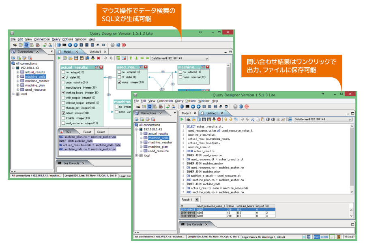Expand actual_results node in front window's tree
This screenshot has height=245, width=365.
point(141,134)
